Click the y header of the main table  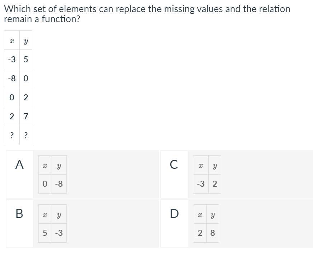click(26, 42)
